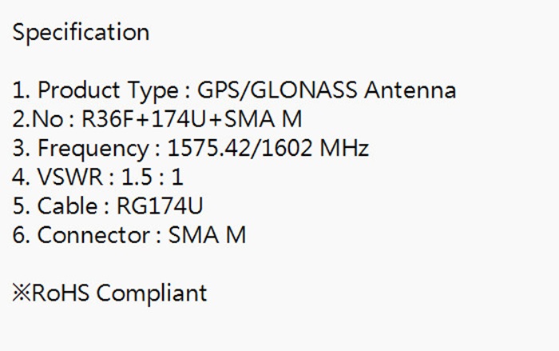Screen dimensions: 559x351
Task: Click the Specification heading
Action: coord(81,33)
